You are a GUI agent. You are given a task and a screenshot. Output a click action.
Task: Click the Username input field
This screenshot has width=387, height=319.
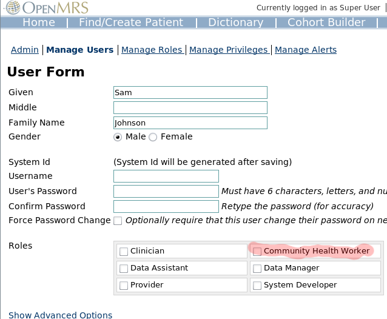[166, 176]
